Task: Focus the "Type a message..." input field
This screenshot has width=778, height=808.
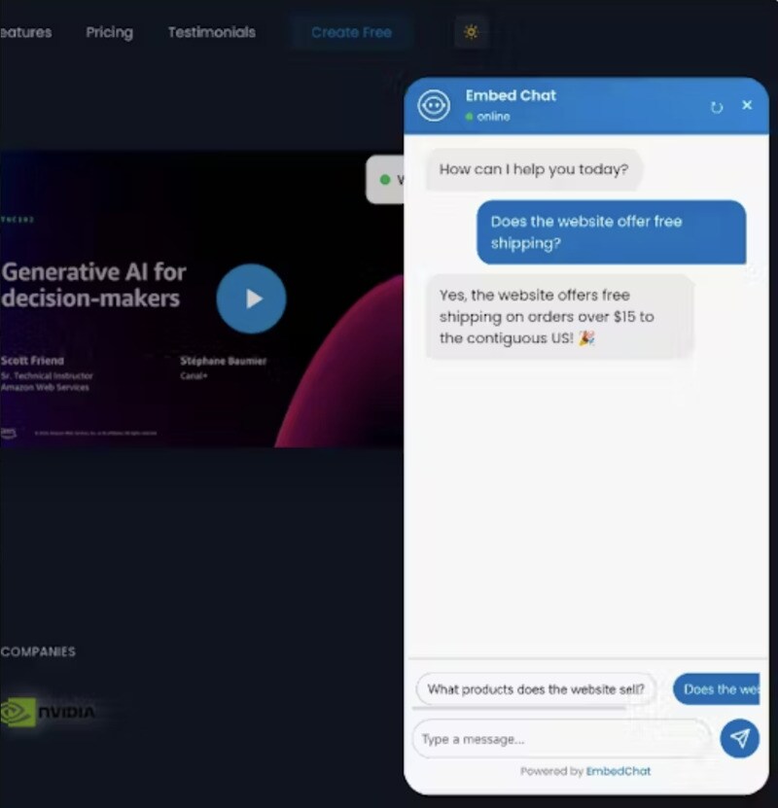Action: pyautogui.click(x=561, y=739)
